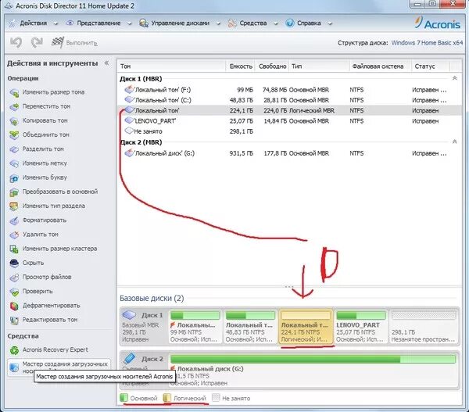Sort by the Емкость column header
Image resolution: width=469 pixels, height=412 pixels.
coord(240,66)
